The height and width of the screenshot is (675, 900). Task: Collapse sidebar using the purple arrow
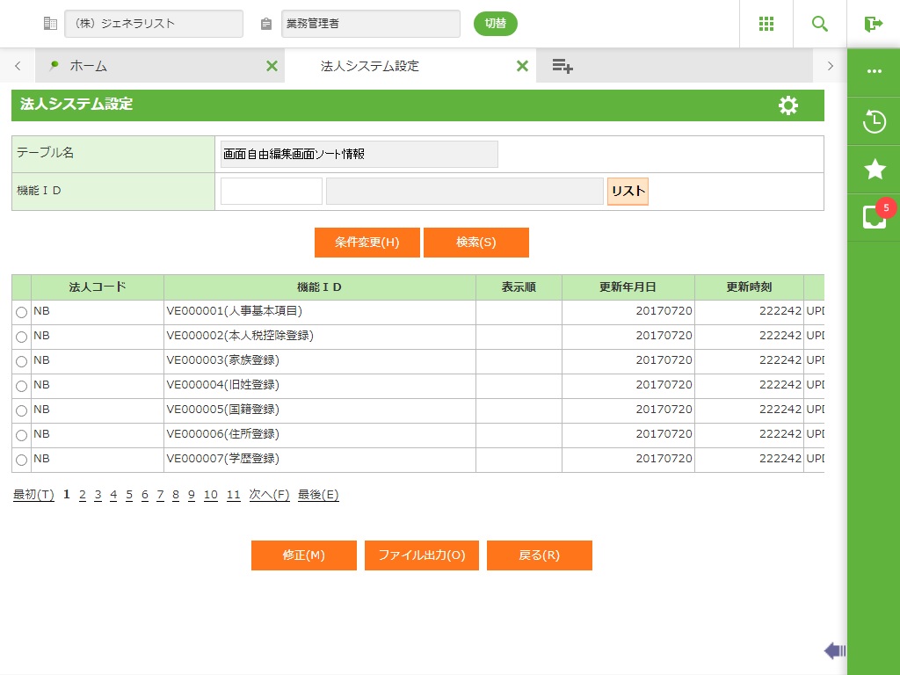(x=834, y=650)
